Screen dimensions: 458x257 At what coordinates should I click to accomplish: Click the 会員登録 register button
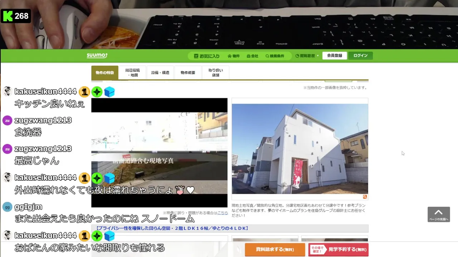pos(335,56)
